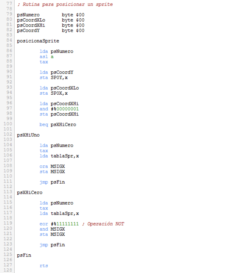Click the psCoordXLo byte declaration on line 80

(50, 20)
